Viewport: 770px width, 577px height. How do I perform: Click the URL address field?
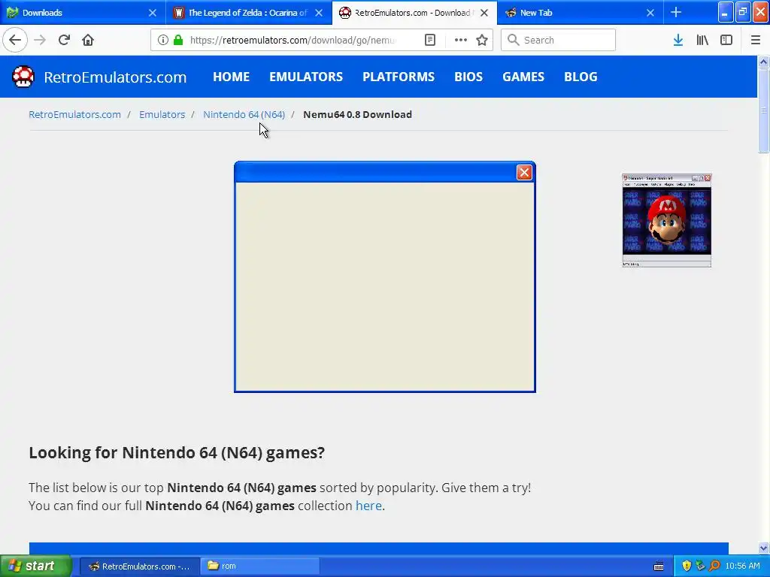coord(293,40)
